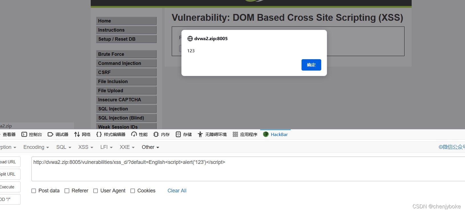
Task: Open the Network (网络) devtools panel
Action: tap(82, 134)
